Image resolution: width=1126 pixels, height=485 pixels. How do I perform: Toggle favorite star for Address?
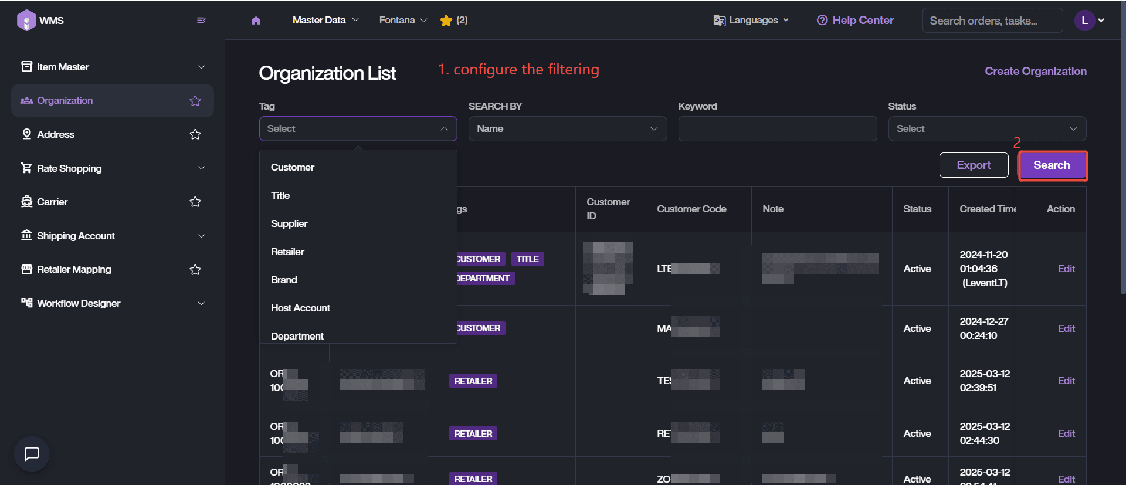[195, 134]
